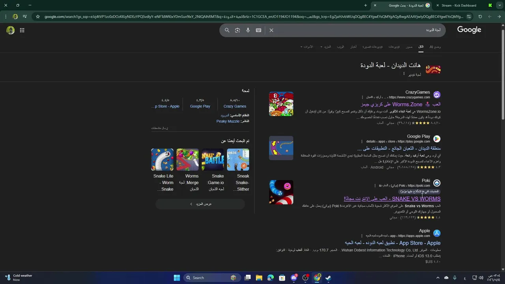
Task: Click the knowledge panel game thumbnail
Action: (x=433, y=70)
